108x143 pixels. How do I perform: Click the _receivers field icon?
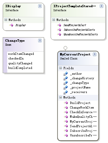(x=66, y=92)
